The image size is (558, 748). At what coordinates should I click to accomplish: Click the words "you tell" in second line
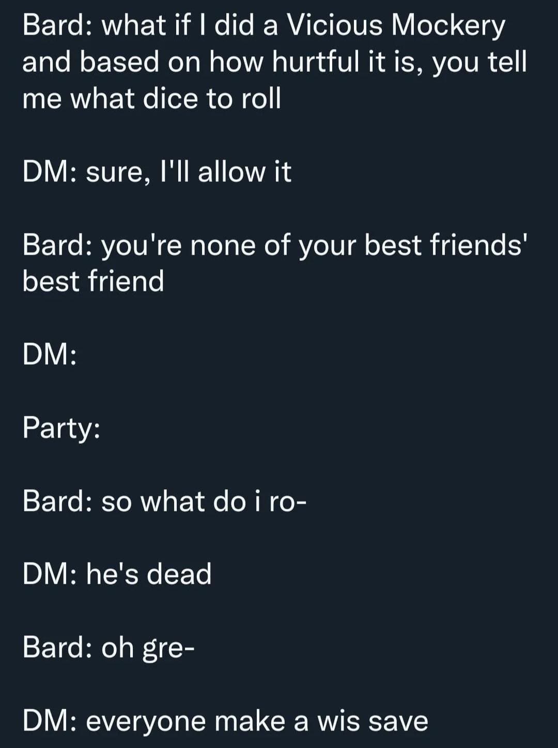pyautogui.click(x=479, y=62)
